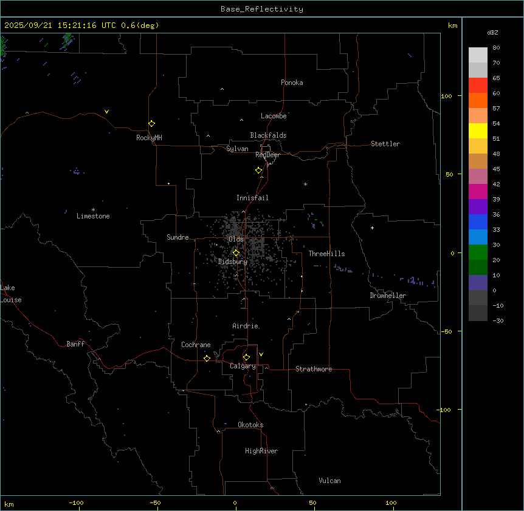Click the yellow diamond marker above Calgary
The width and height of the screenshot is (524, 511).
(246, 357)
